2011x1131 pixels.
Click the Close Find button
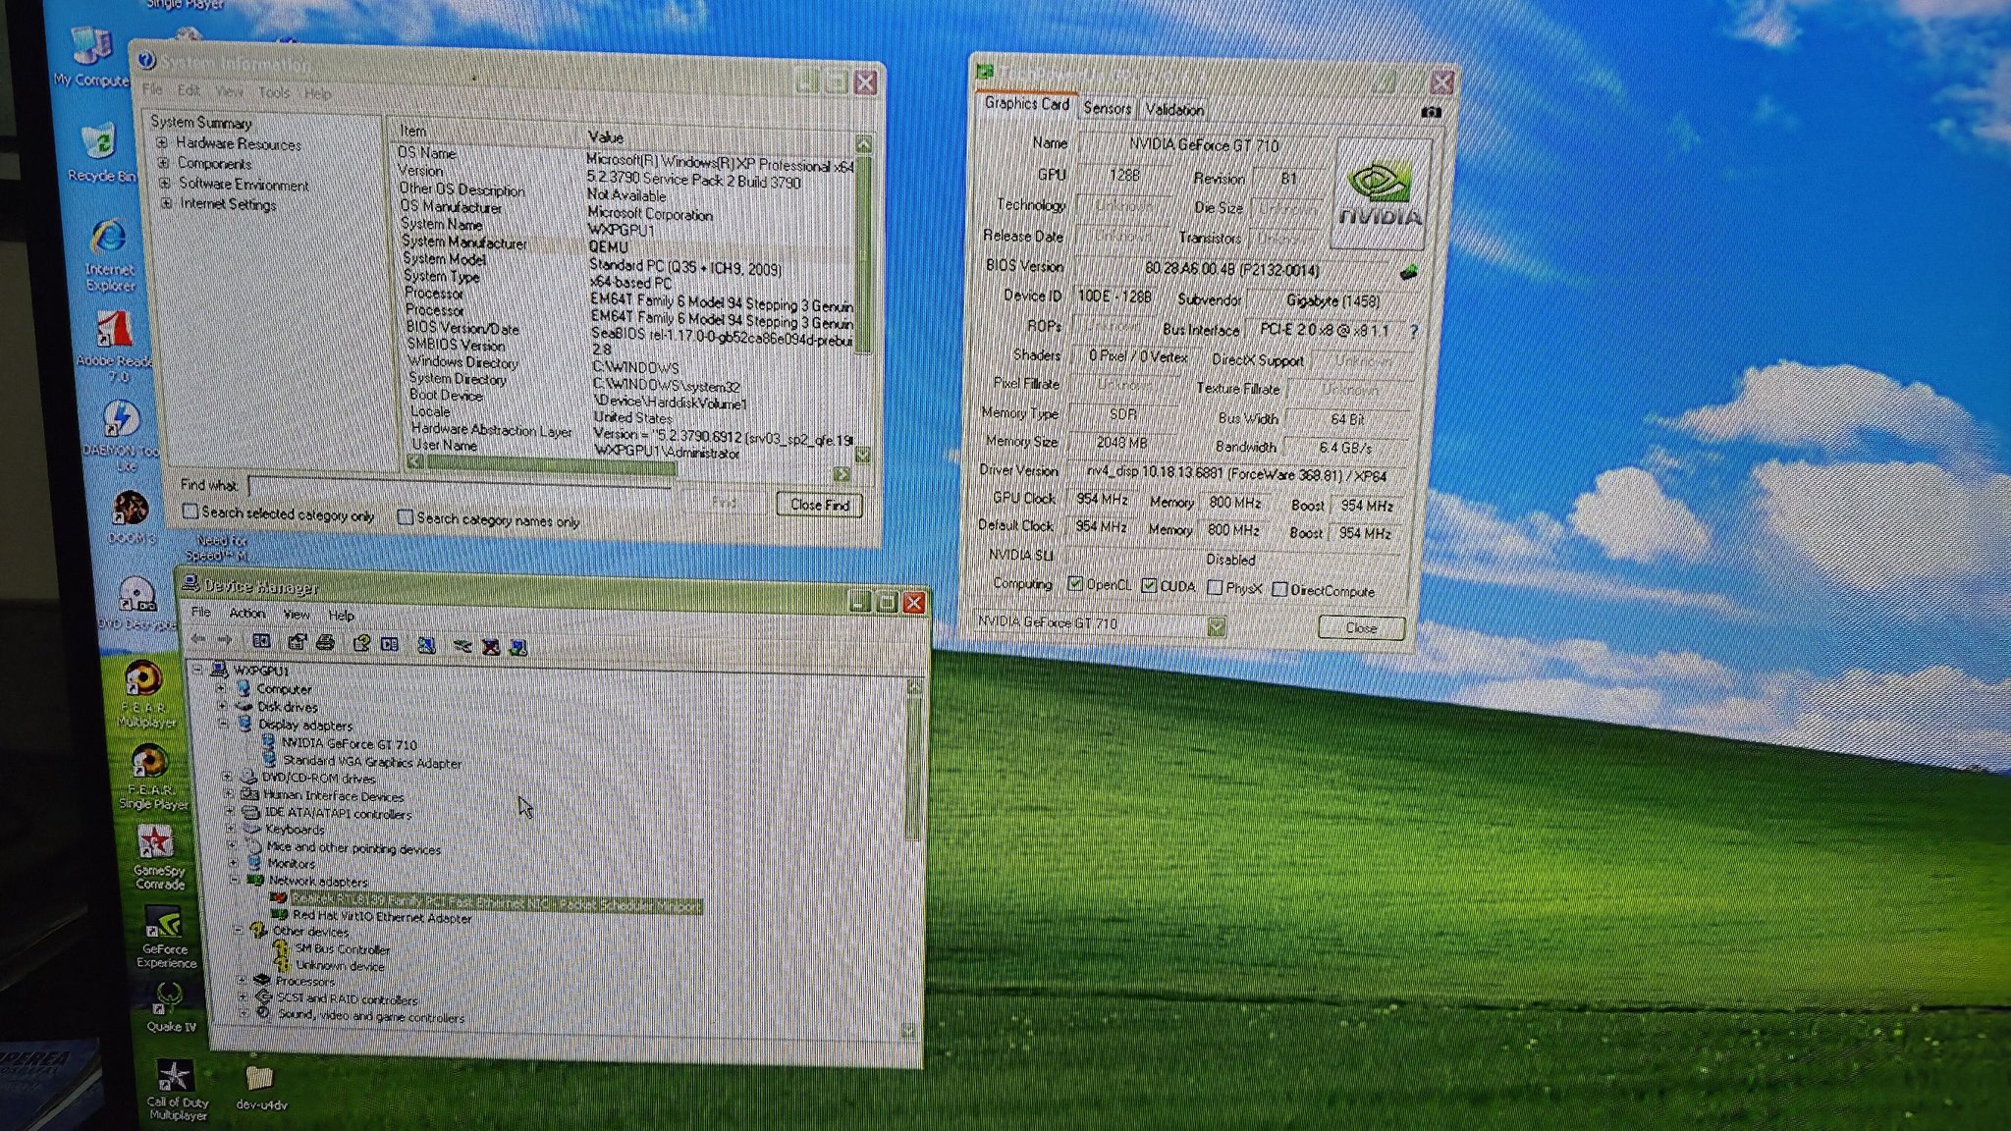[x=819, y=505]
